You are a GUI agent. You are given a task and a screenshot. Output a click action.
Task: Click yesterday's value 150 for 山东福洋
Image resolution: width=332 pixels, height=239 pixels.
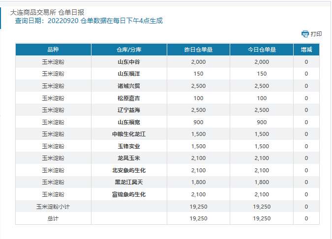click(198, 74)
